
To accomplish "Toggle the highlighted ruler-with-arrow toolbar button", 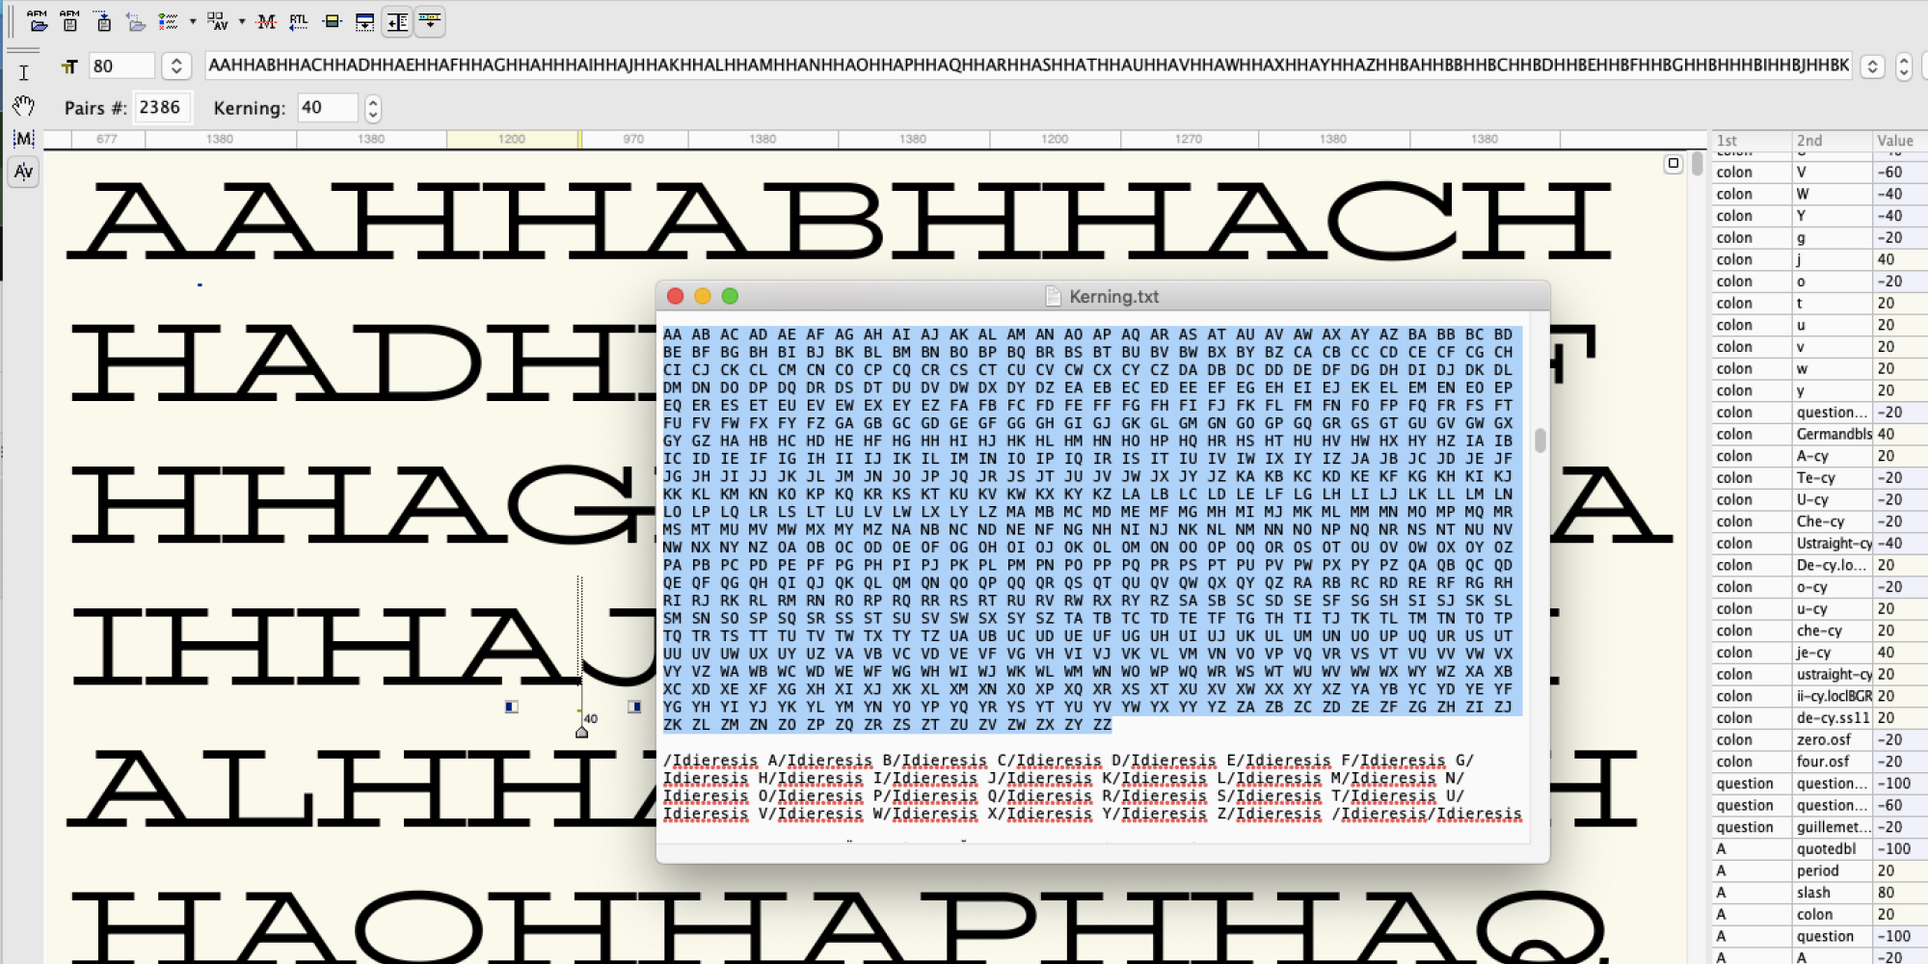I will 430,21.
